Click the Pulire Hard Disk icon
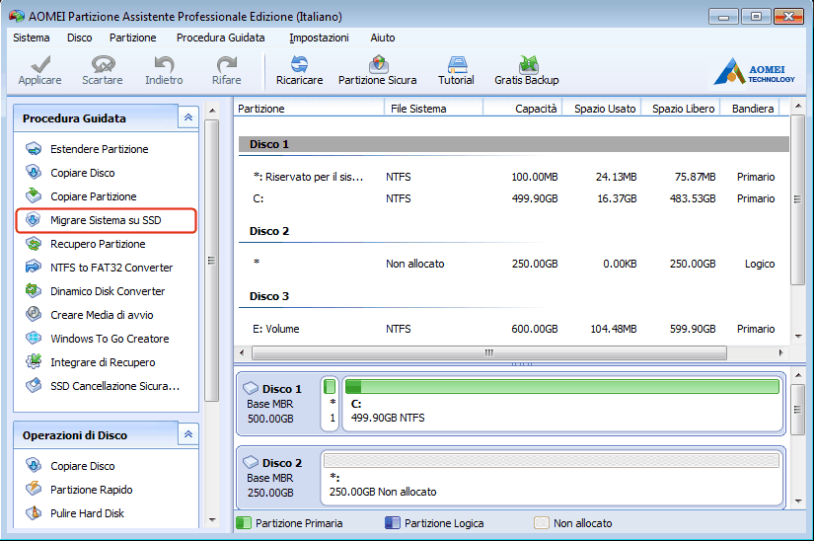 click(34, 512)
